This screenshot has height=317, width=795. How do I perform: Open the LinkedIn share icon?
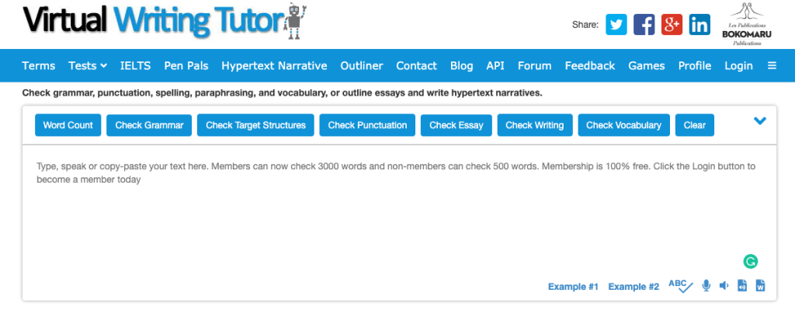[700, 25]
